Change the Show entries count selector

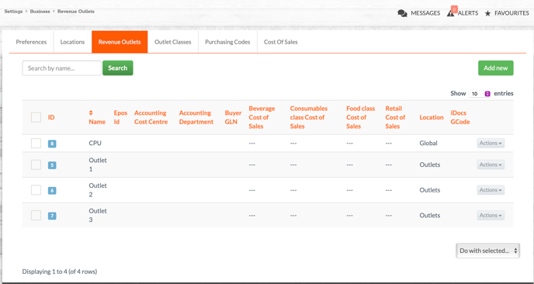point(480,94)
